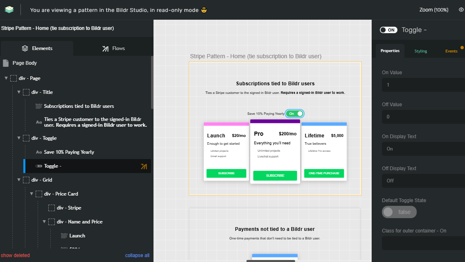Image resolution: width=465 pixels, height=262 pixels.
Task: Collapse the div - Price Card node
Action: (x=32, y=194)
